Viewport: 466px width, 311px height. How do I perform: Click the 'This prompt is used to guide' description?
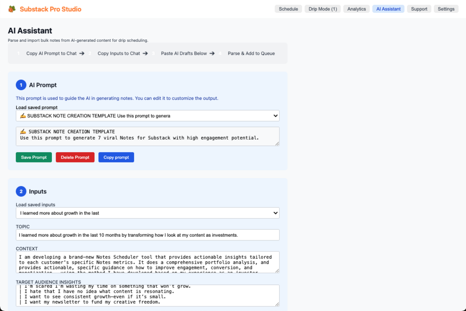[x=117, y=98]
